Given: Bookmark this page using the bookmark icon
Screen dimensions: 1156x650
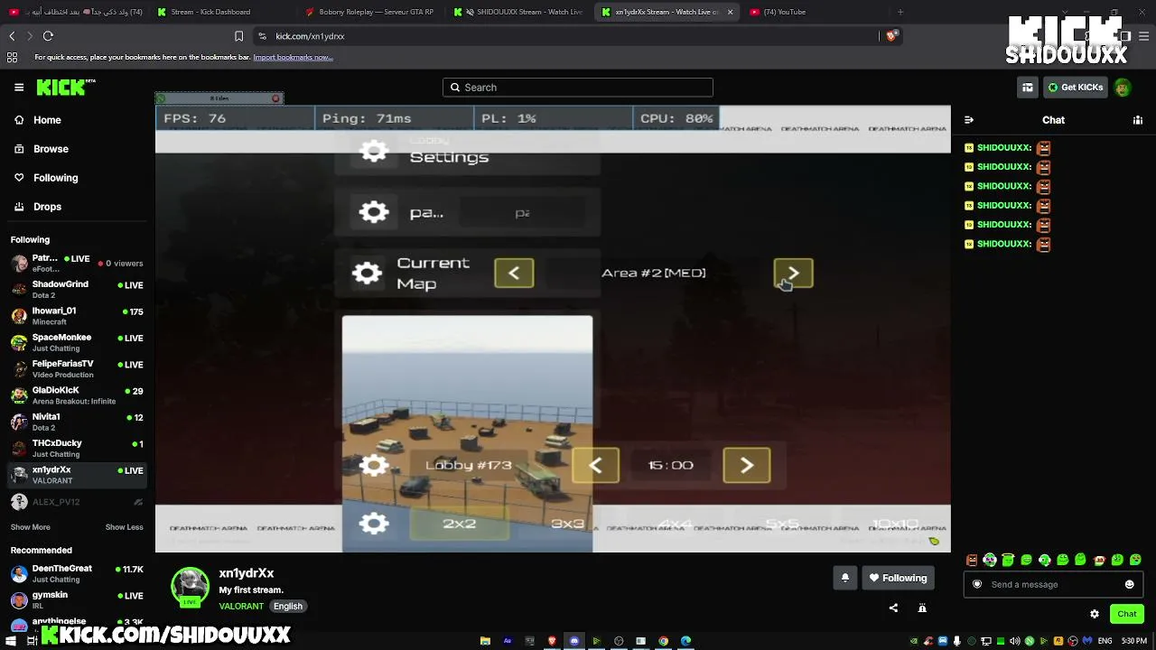Looking at the screenshot, I should tap(238, 36).
